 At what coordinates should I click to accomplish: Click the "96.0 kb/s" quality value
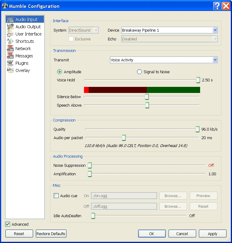pyautogui.click(x=209, y=129)
